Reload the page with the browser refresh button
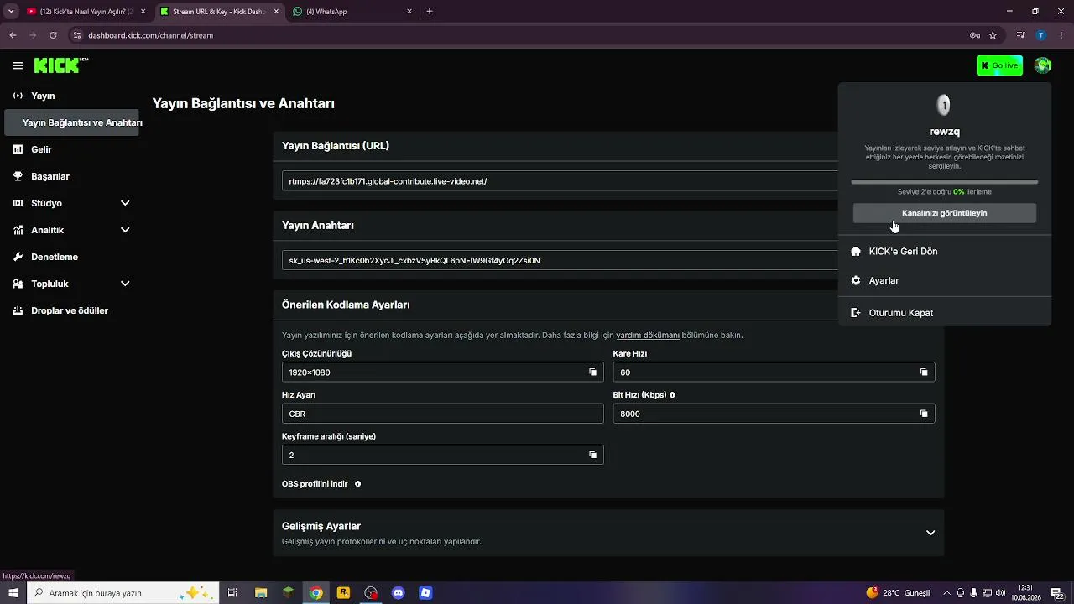 coord(53,35)
